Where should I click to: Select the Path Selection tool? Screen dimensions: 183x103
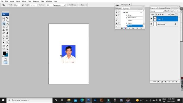coord(4,42)
